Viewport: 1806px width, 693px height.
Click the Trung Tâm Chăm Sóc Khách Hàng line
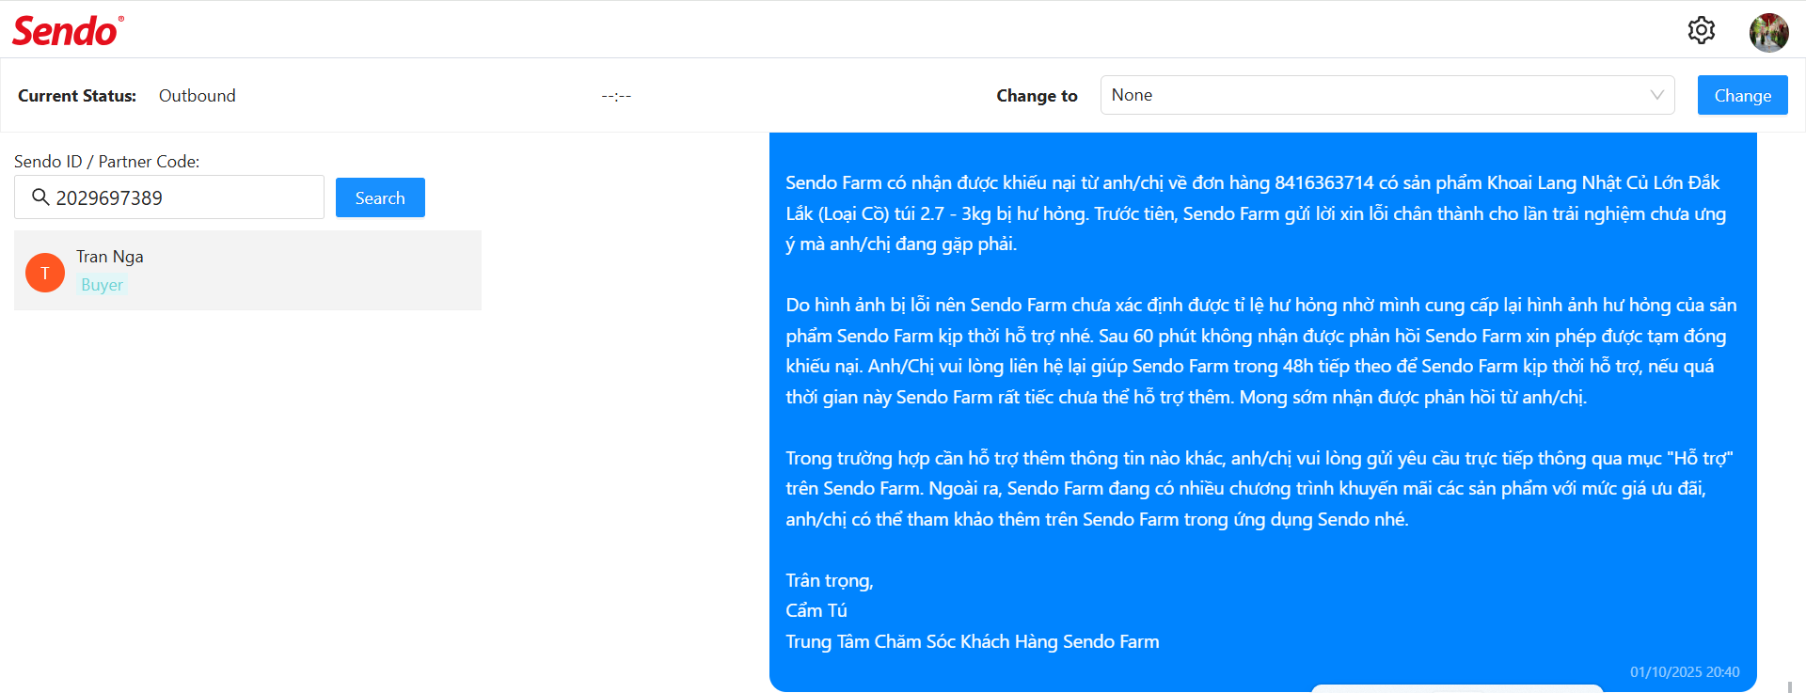[973, 641]
